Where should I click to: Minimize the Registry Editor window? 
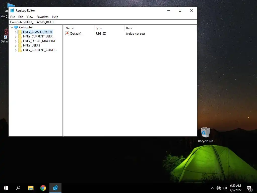(x=169, y=10)
